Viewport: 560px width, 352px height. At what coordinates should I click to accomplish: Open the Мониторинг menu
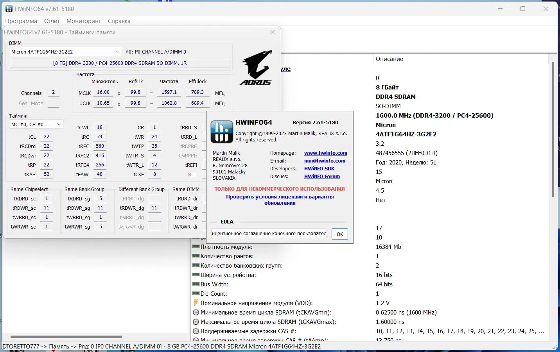[x=84, y=21]
